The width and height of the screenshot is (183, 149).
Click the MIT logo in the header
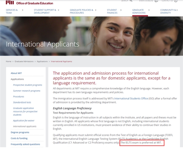[10, 3]
